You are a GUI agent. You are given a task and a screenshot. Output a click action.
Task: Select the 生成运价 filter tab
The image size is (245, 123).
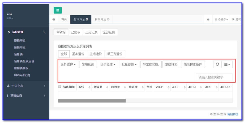pyautogui.click(x=96, y=54)
